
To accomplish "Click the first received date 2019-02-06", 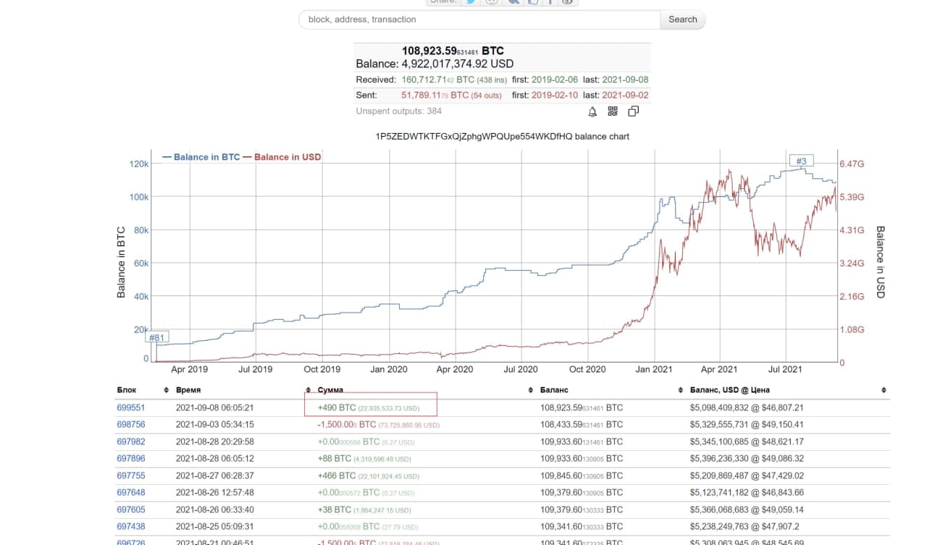I will (555, 80).
